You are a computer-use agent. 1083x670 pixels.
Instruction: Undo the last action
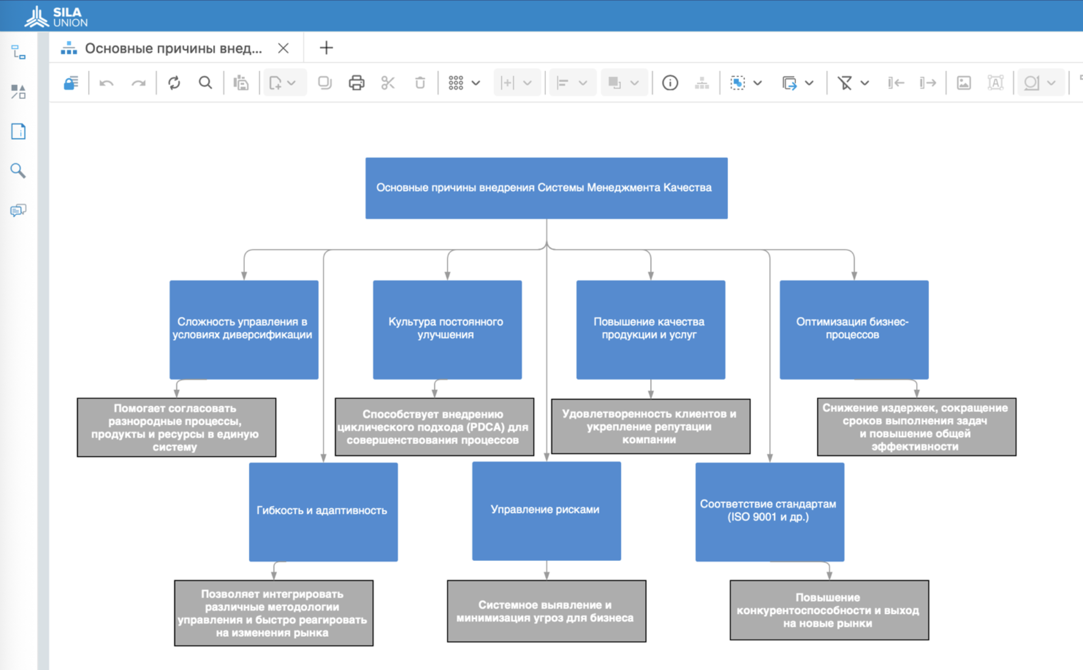click(107, 83)
